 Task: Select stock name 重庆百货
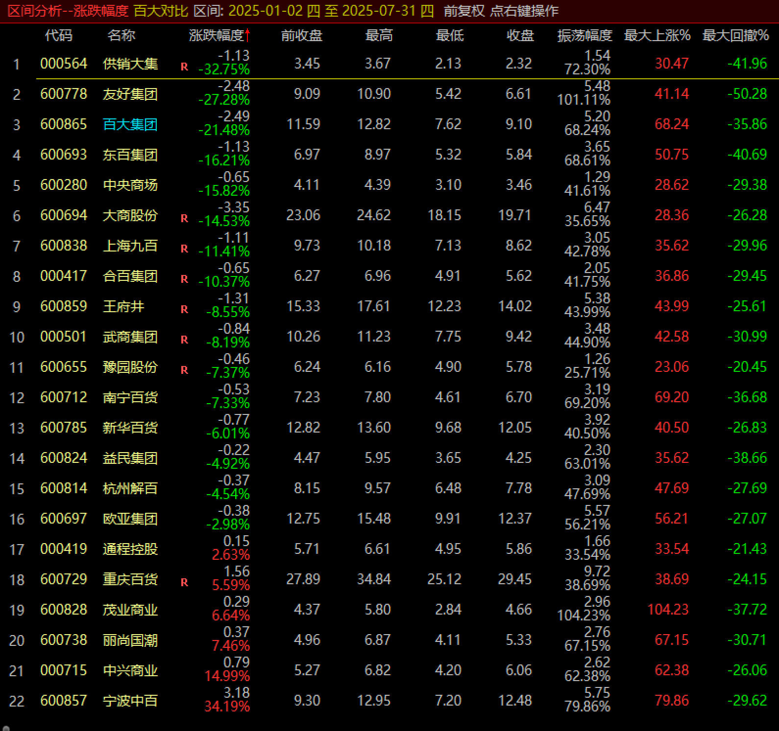[x=130, y=579]
